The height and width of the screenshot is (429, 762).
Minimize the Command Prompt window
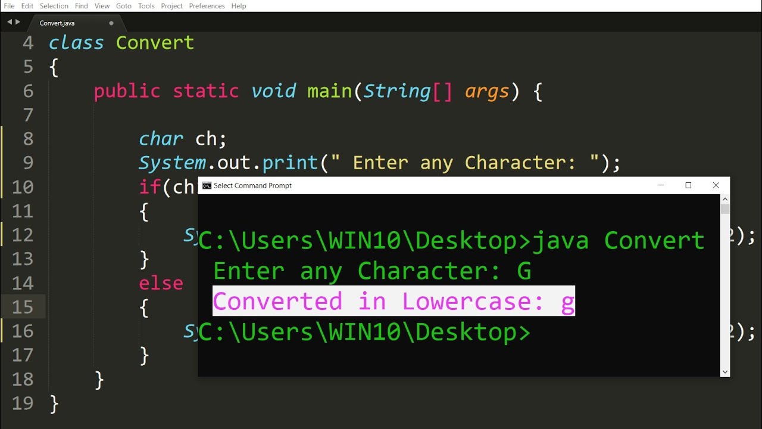pyautogui.click(x=661, y=185)
